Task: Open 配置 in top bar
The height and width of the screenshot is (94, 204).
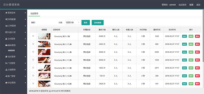Action: tap(191, 5)
